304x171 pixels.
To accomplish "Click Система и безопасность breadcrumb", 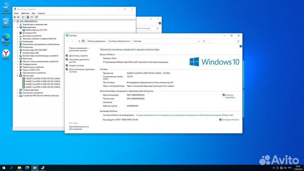I will pos(119,41).
